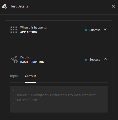Click the "success": true output line
Screen dimensions: 118x120
(26, 100)
